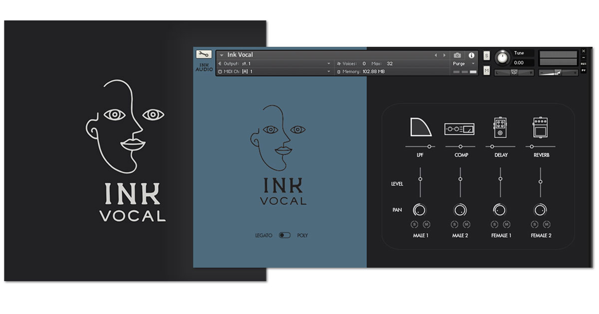Click the output speaker icon
Image resolution: width=599 pixels, height=314 pixels.
coord(220,64)
